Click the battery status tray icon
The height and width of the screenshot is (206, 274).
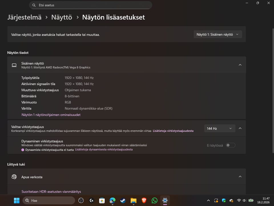pyautogui.click(x=251, y=200)
